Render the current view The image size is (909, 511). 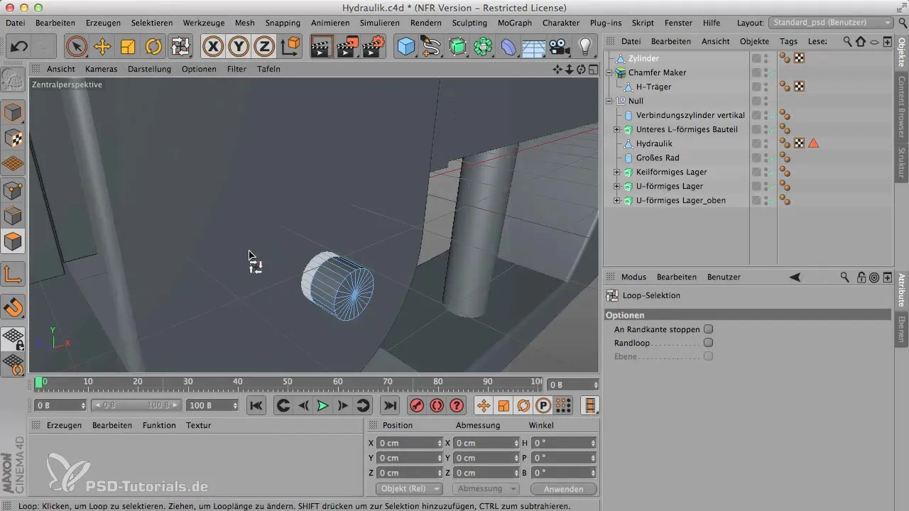pos(322,48)
